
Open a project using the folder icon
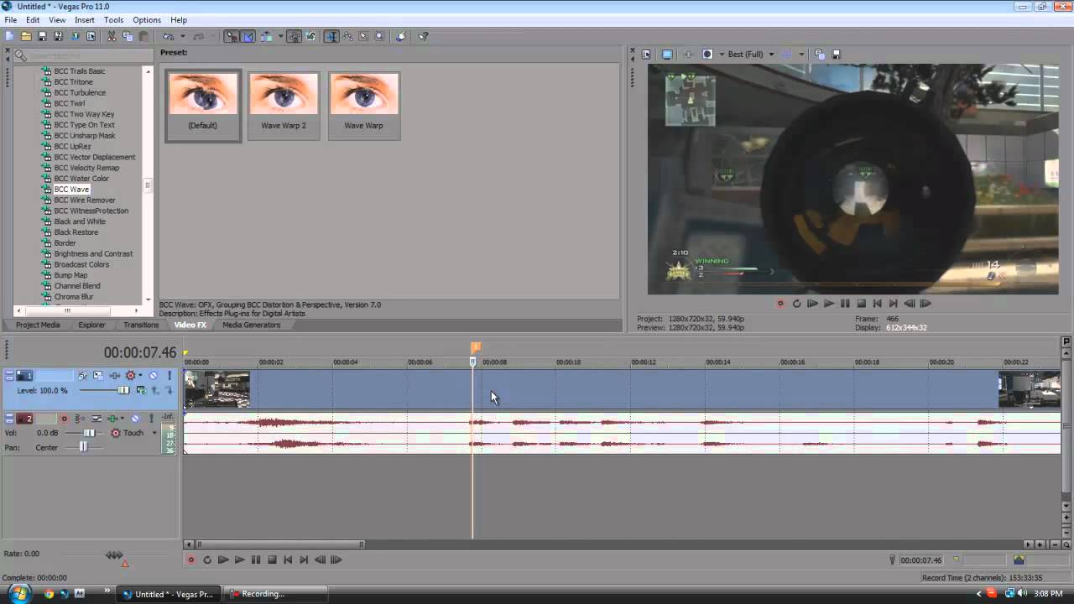tap(26, 37)
